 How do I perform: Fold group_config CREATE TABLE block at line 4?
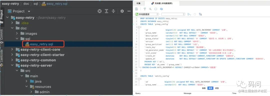tap(139, 27)
